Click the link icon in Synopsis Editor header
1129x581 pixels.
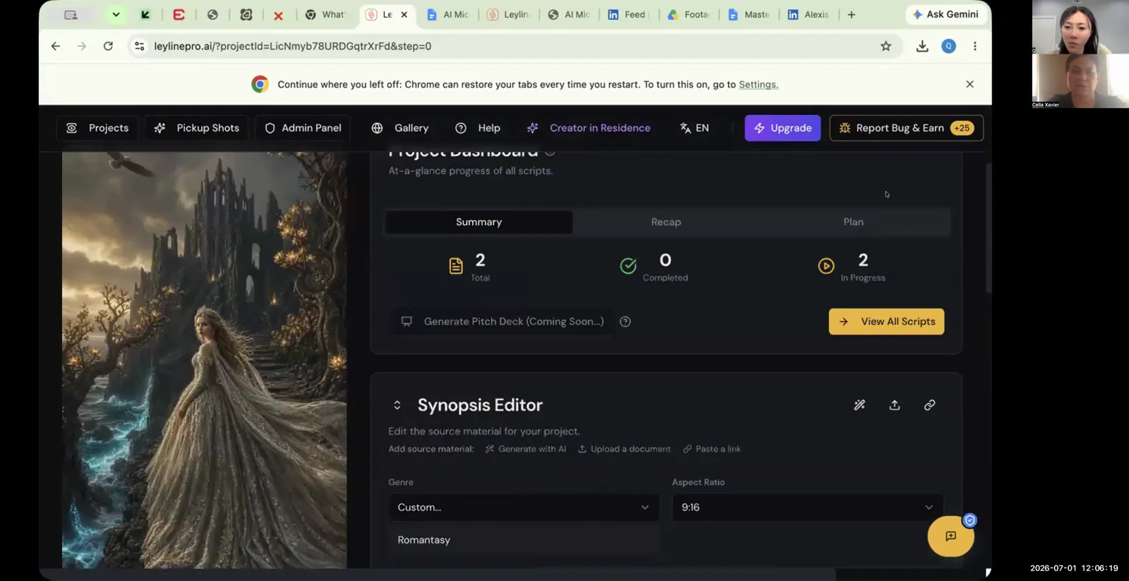tap(930, 405)
